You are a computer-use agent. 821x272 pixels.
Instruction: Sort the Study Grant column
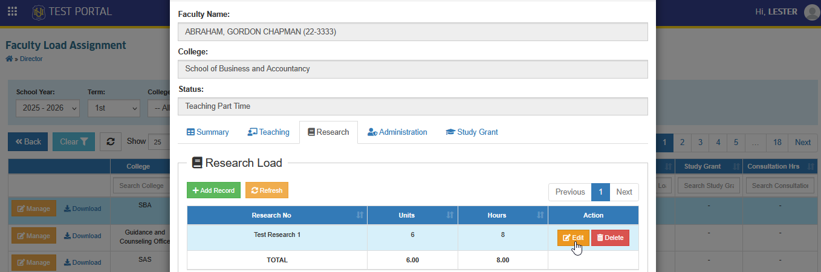point(736,166)
